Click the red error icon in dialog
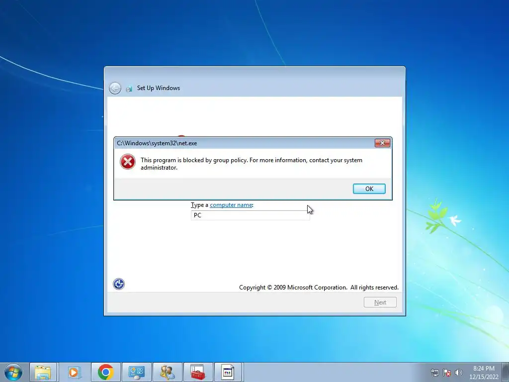 click(128, 162)
